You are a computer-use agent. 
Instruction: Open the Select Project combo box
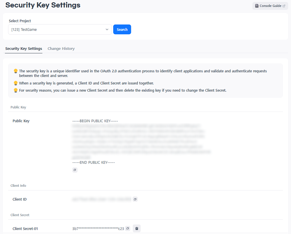coord(57,29)
